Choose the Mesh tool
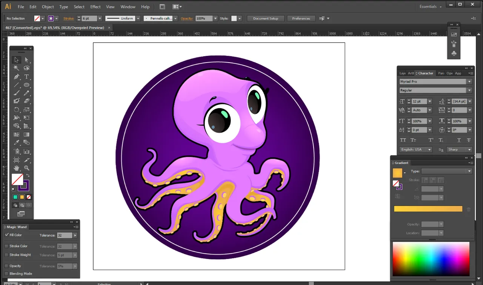483x285 pixels. pos(16,134)
